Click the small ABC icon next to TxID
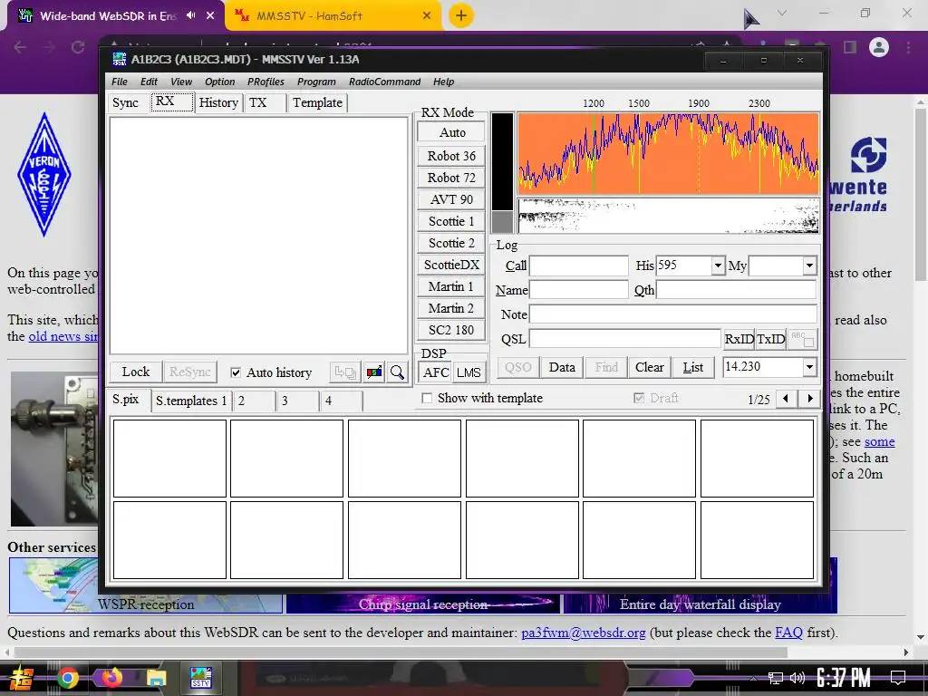The width and height of the screenshot is (928, 696). pos(803,339)
